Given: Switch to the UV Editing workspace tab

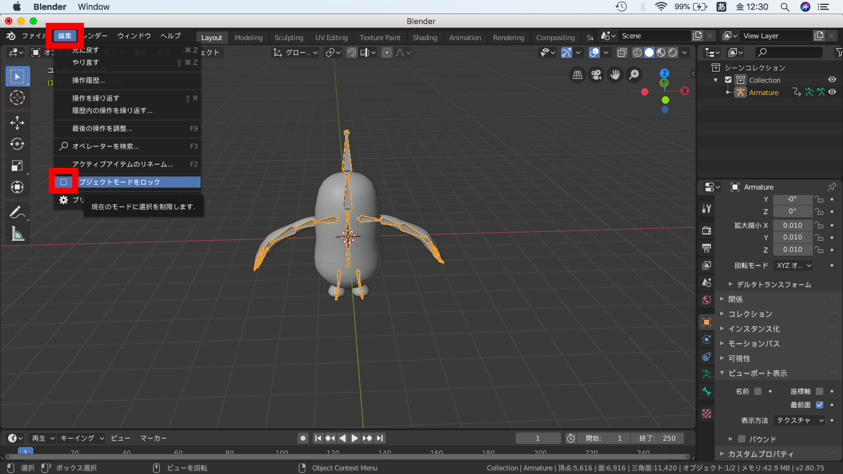Looking at the screenshot, I should [x=331, y=38].
